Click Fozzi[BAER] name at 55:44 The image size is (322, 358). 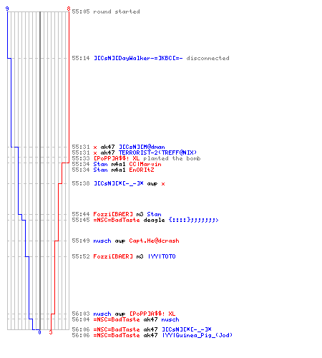click(113, 214)
